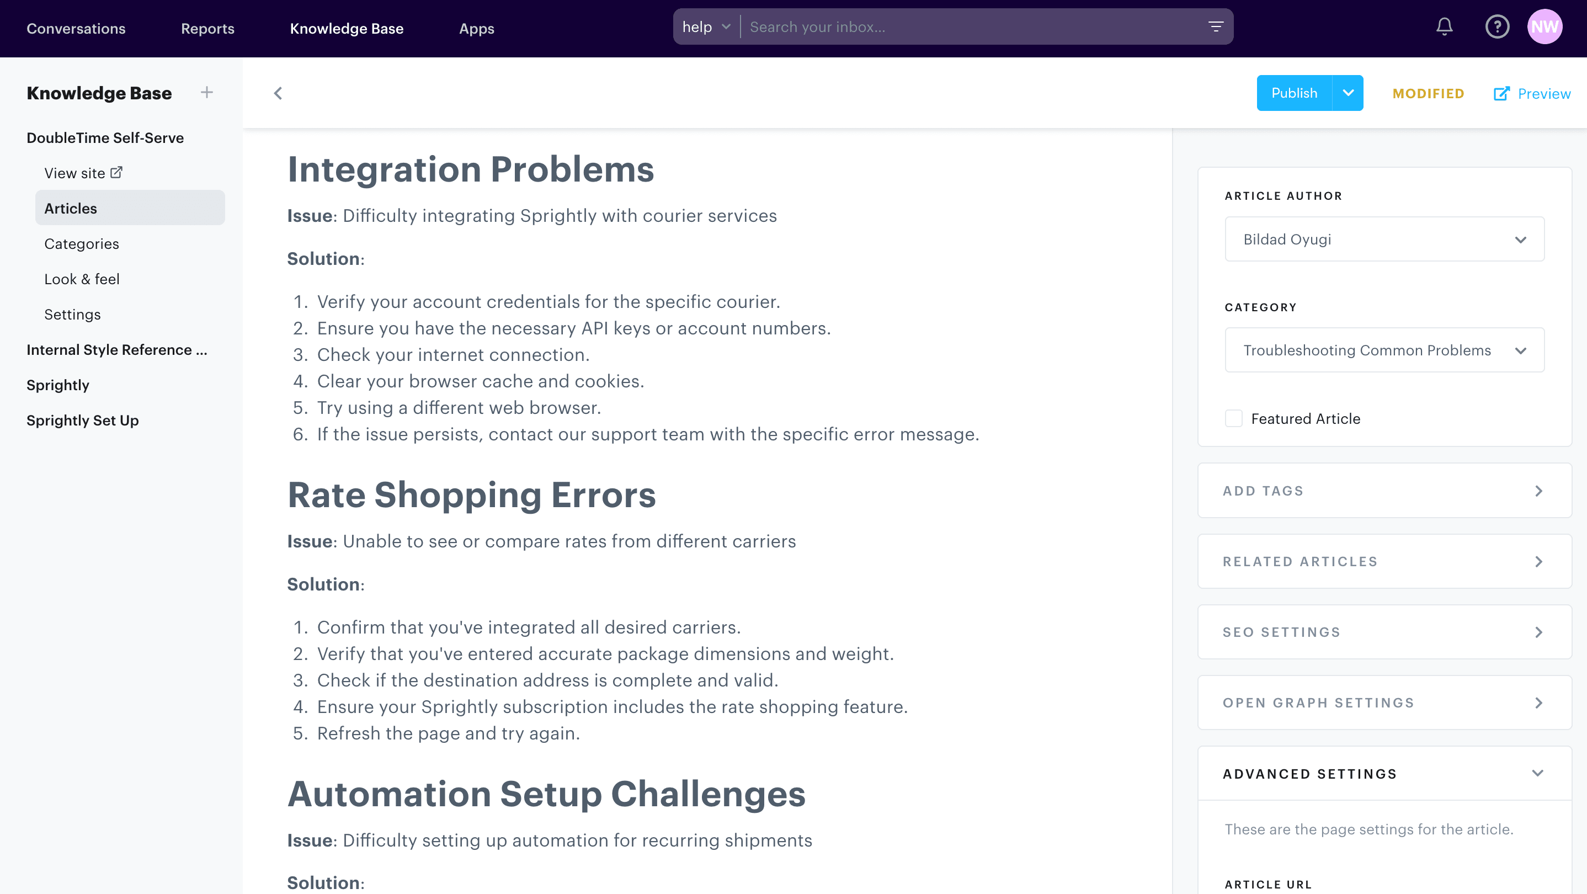Navigate back with the left chevron arrow
Screen dimensions: 1587x894
pyautogui.click(x=277, y=93)
